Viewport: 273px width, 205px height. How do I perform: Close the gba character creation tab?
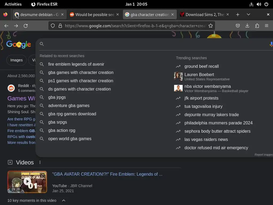172,15
